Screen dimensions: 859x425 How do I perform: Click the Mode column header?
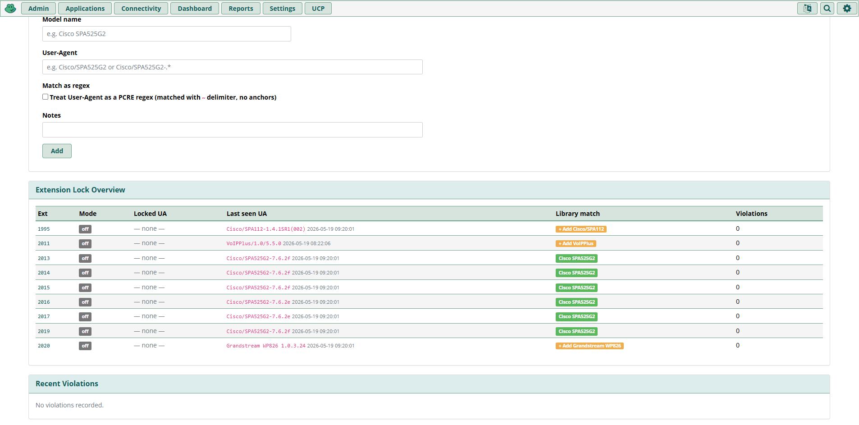pyautogui.click(x=88, y=214)
